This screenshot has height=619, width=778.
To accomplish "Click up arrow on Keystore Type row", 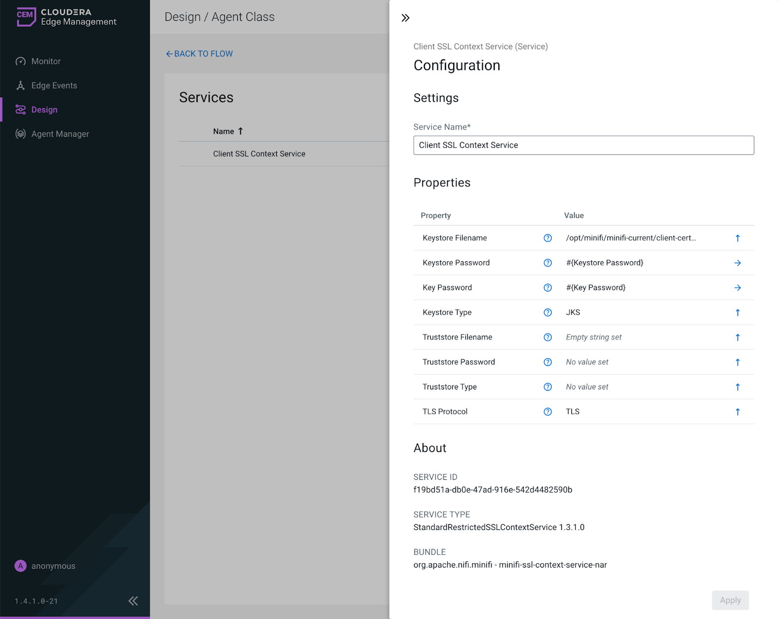I will pos(737,312).
